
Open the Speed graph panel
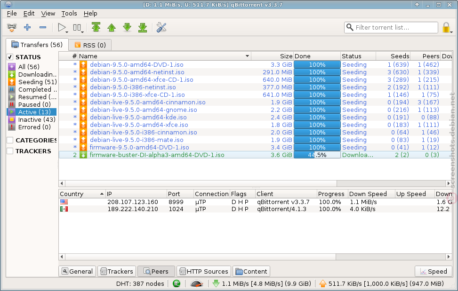[x=434, y=271]
